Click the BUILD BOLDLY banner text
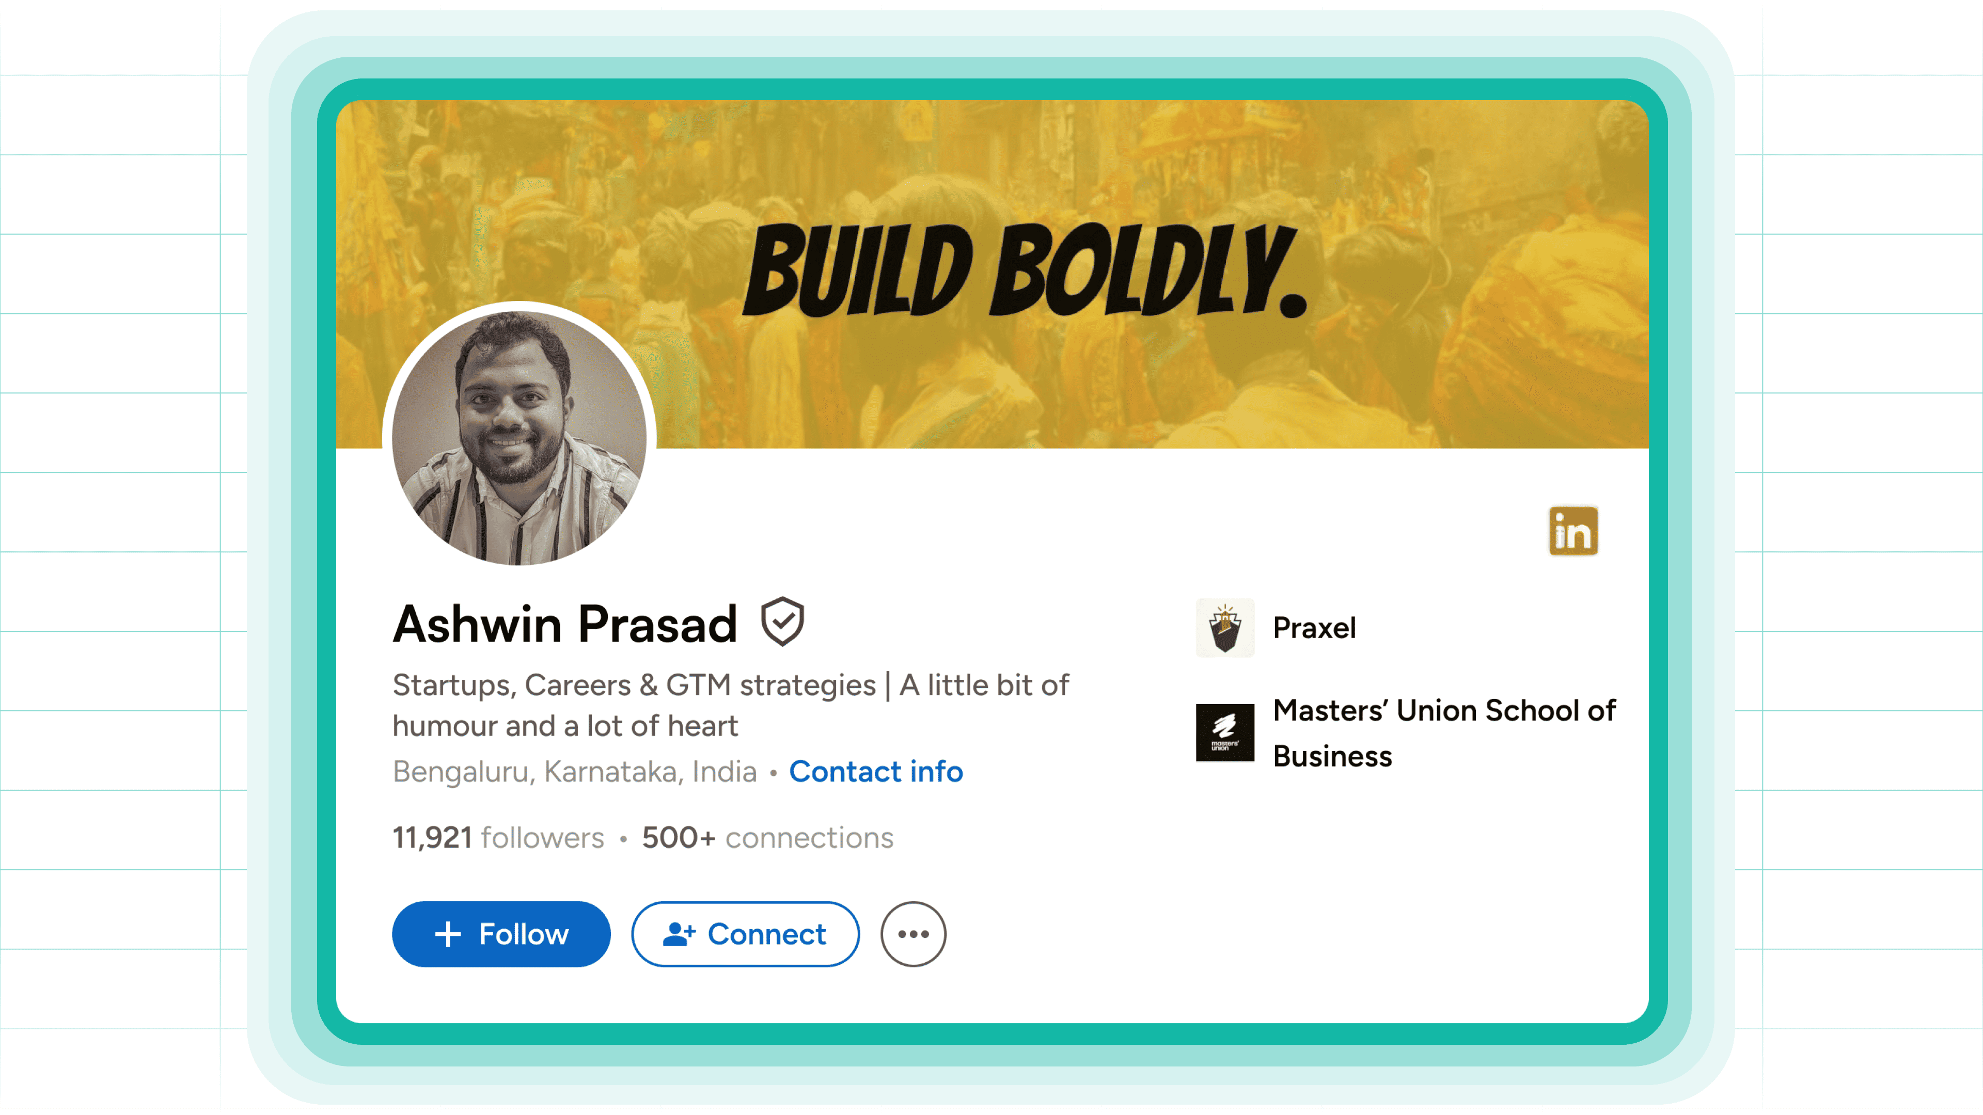The height and width of the screenshot is (1115, 1983). (x=1025, y=271)
